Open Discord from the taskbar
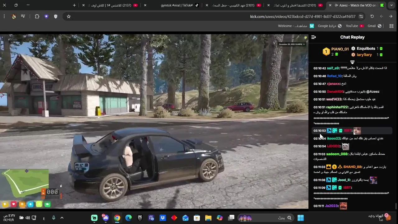Viewport: 398px width, 224px height. 105,218
